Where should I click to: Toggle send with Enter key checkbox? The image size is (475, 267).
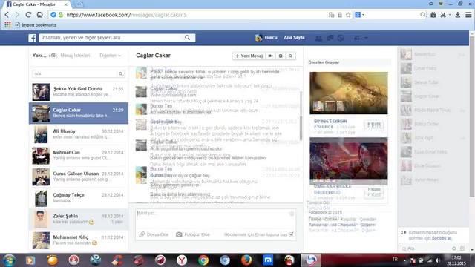coord(291,234)
